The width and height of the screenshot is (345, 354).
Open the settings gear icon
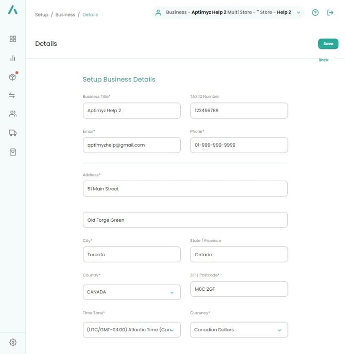pyautogui.click(x=13, y=342)
